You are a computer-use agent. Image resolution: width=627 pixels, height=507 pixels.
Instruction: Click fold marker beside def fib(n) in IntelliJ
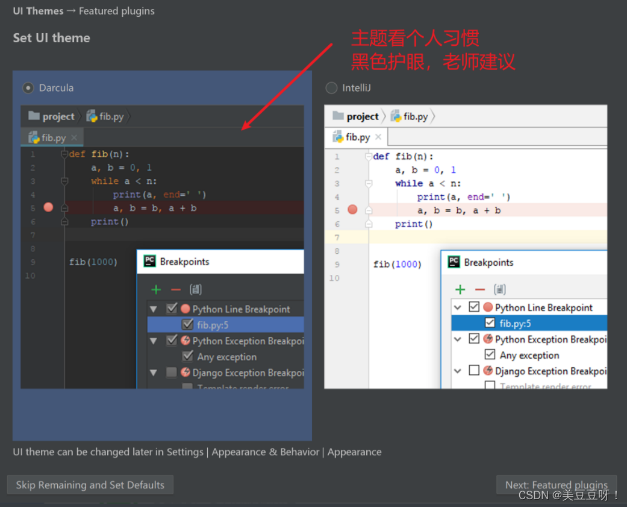tap(369, 157)
